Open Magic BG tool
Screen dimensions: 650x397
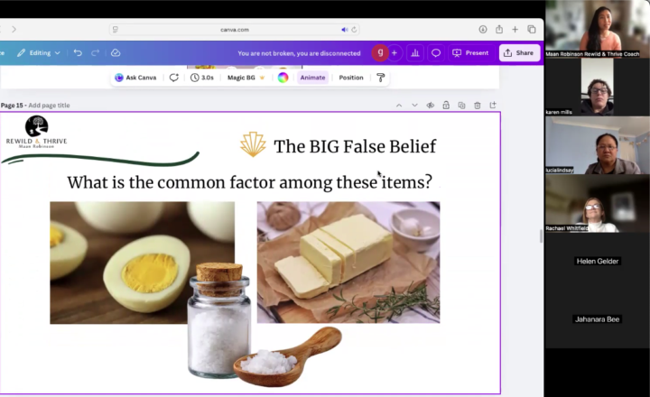point(246,78)
